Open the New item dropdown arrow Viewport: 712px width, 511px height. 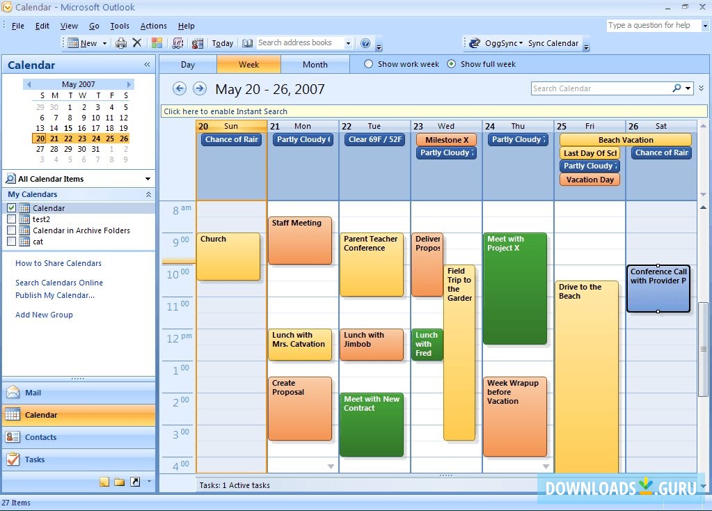[105, 44]
